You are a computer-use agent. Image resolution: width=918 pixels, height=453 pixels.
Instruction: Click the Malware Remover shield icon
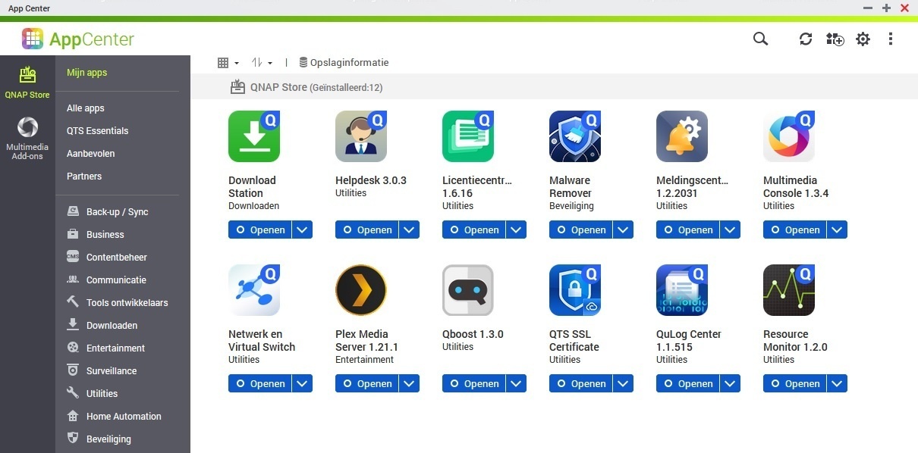point(575,136)
